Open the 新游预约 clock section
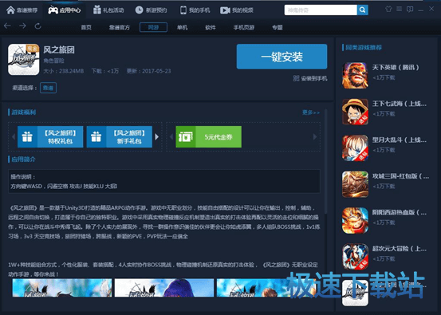The image size is (441, 315). coord(151,10)
